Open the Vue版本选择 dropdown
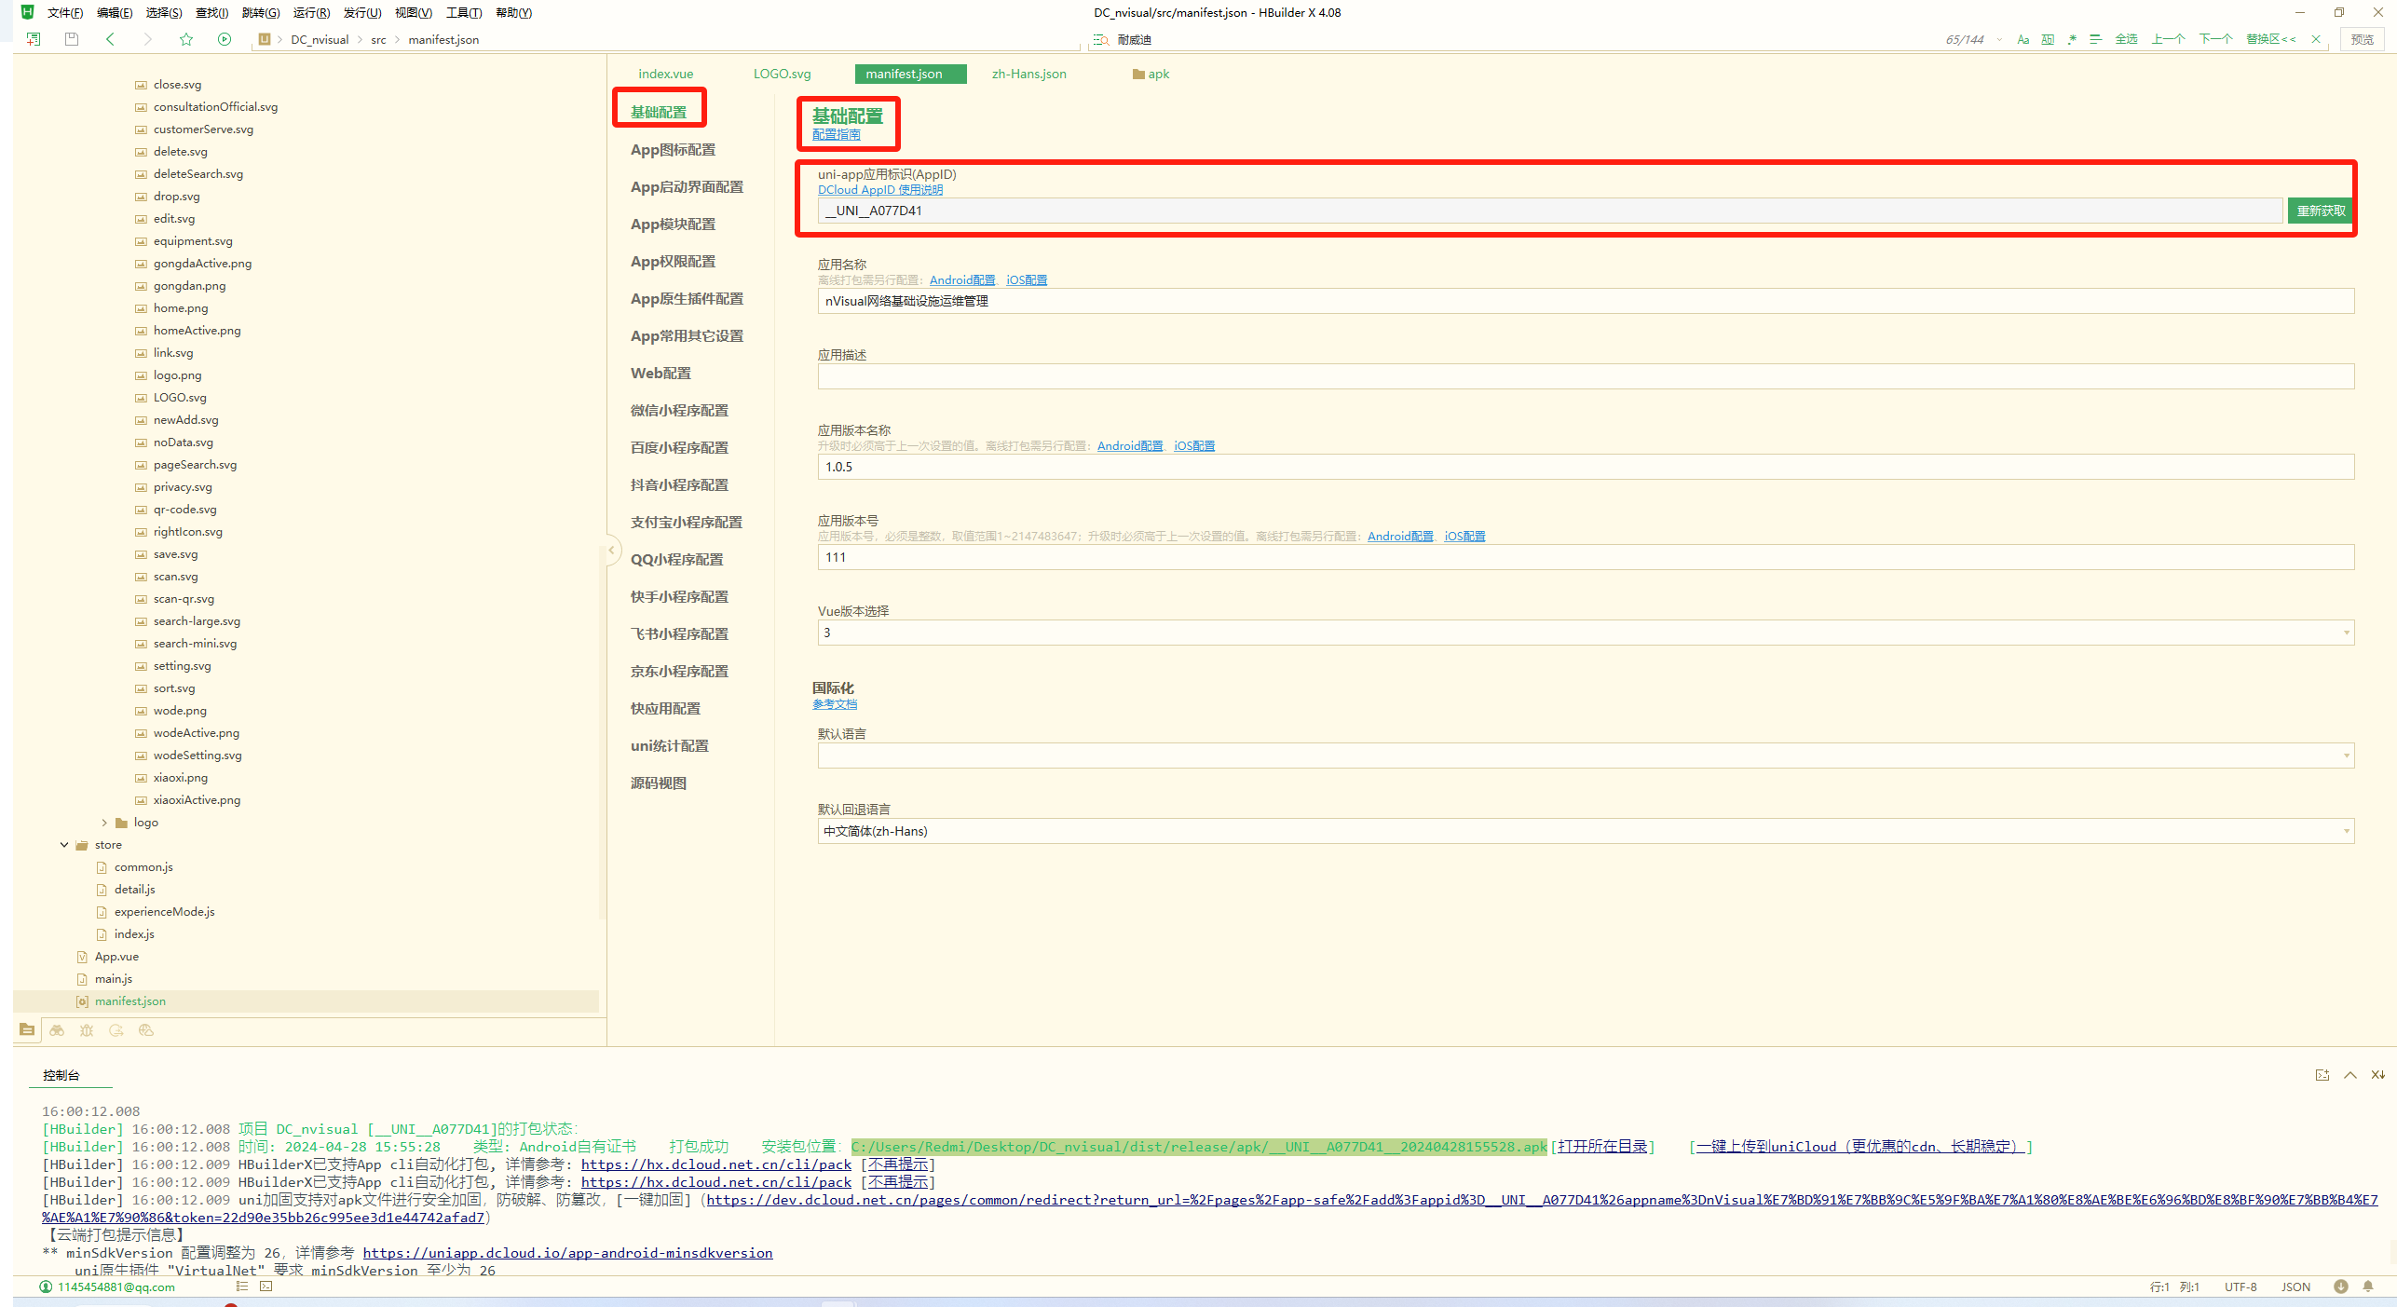This screenshot has height=1307, width=2397. click(1586, 633)
